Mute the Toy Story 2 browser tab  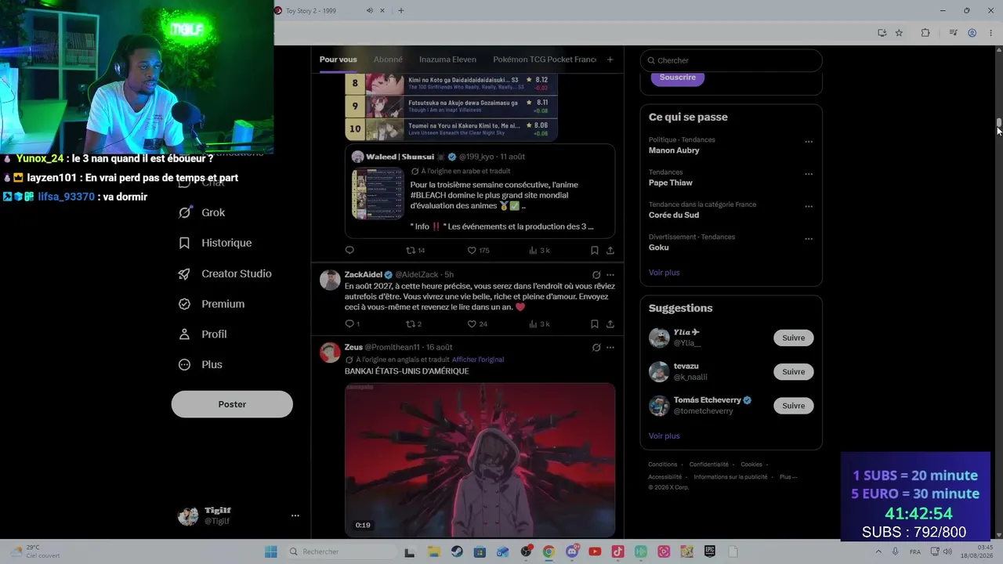pyautogui.click(x=369, y=10)
